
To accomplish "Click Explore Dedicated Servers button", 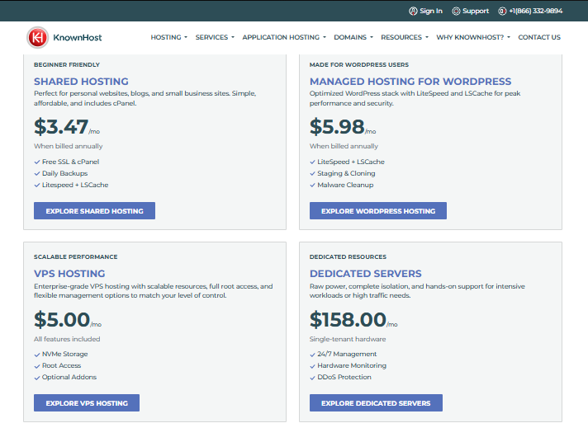I will click(376, 403).
